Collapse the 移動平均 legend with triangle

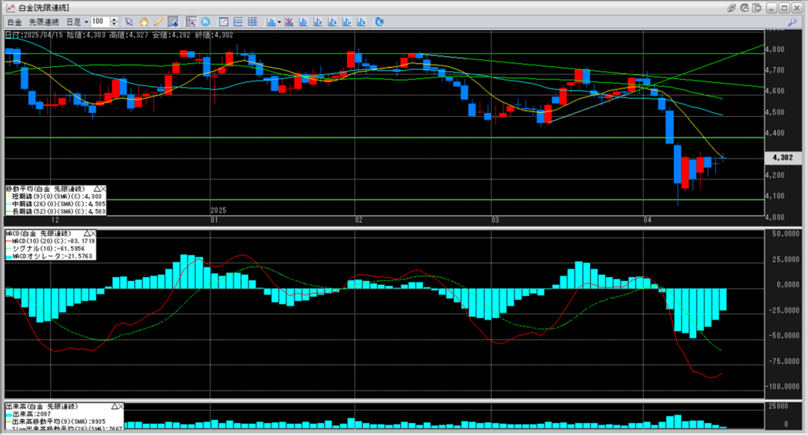pos(96,189)
